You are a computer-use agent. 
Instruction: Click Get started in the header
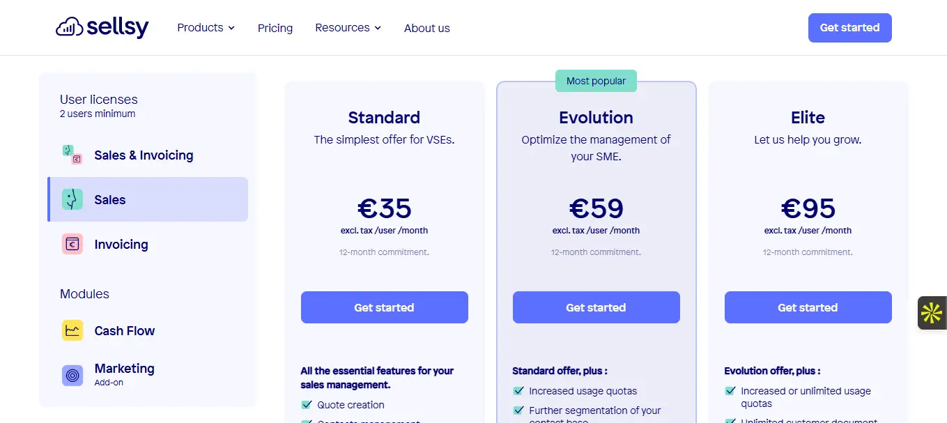click(x=849, y=28)
